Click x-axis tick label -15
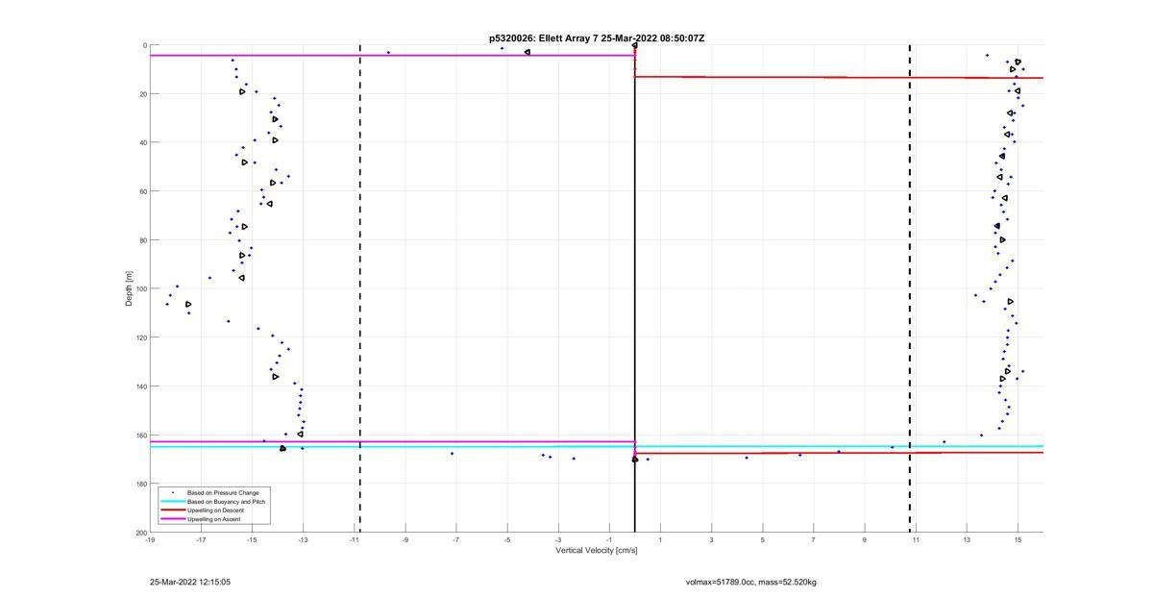1153x598 pixels. click(x=252, y=539)
